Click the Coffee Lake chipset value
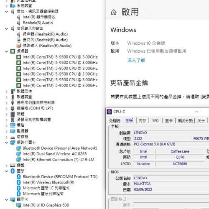Viewport: 209px width, 209px height. (180, 151)
